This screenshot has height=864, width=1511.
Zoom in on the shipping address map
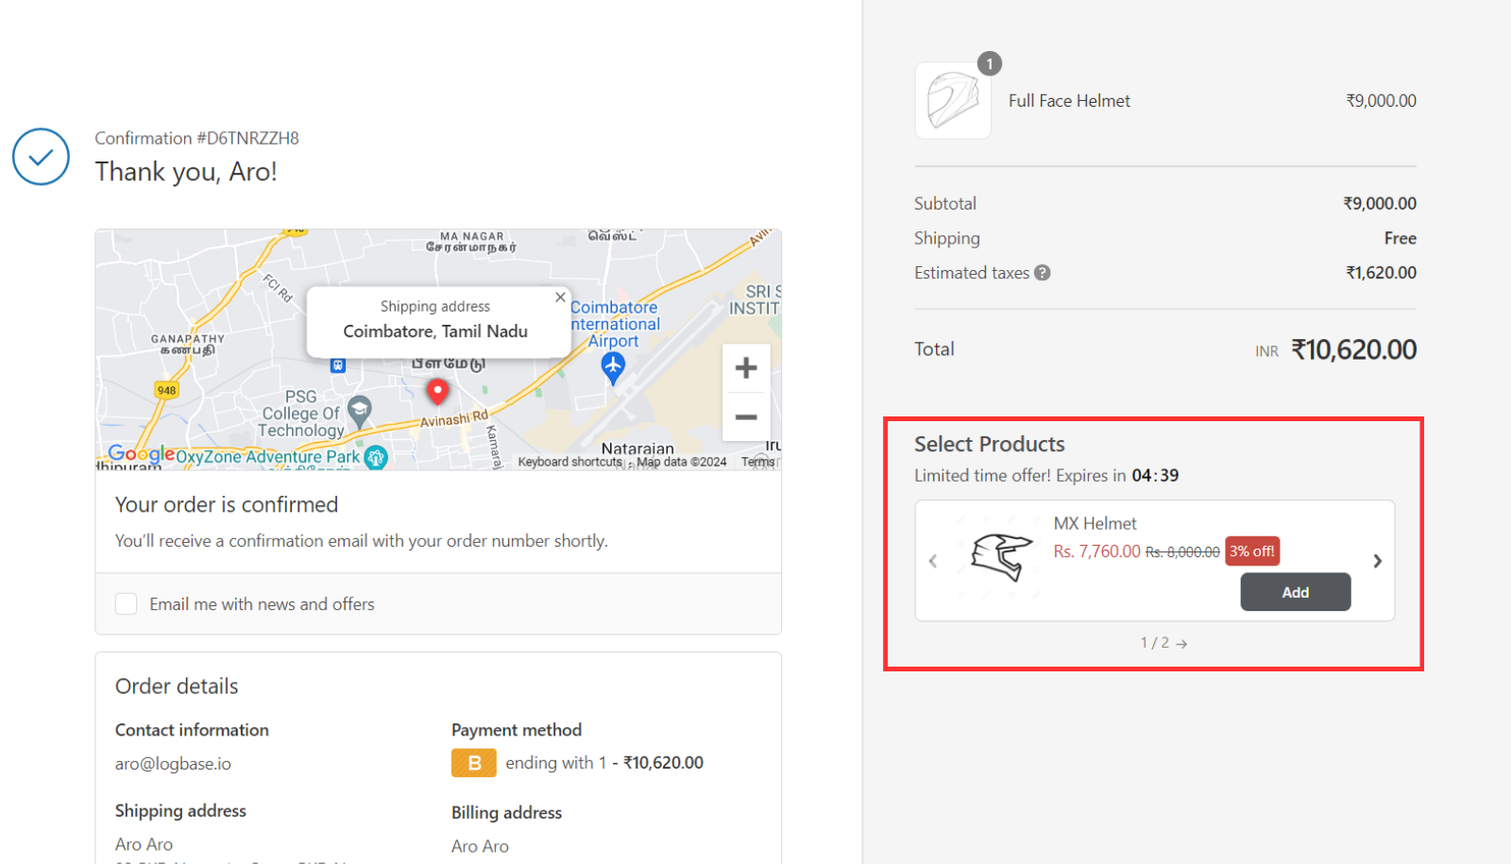[x=746, y=367]
